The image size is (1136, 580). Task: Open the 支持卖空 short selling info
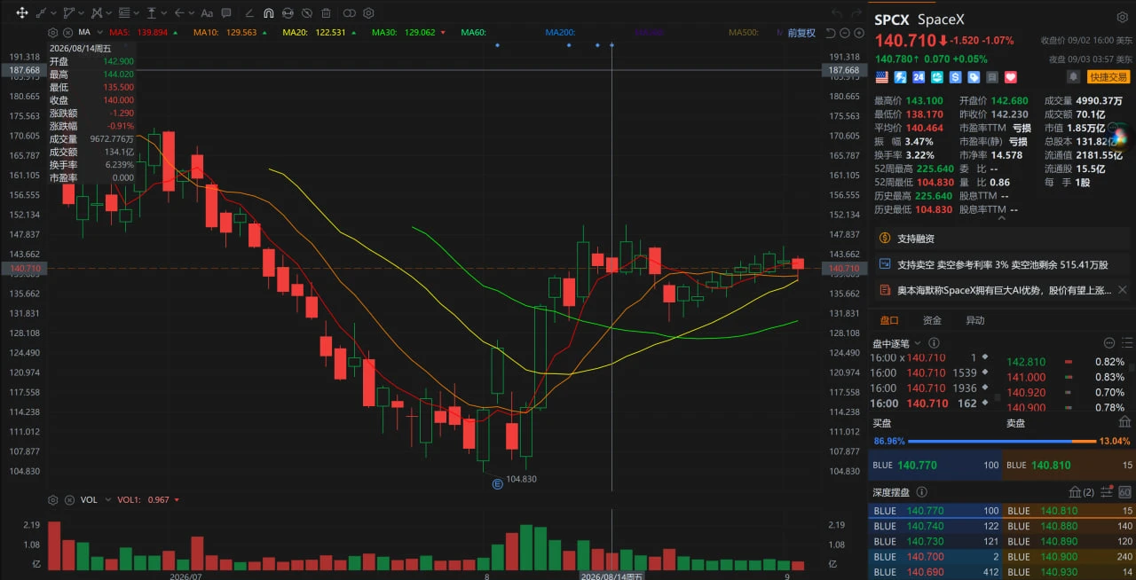click(1003, 264)
